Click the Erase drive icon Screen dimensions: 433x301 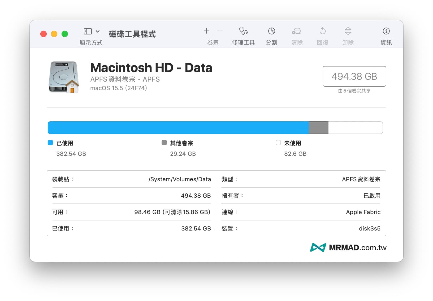[297, 31]
